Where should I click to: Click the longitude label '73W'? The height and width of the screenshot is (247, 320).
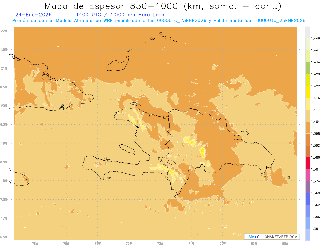pos(129,244)
